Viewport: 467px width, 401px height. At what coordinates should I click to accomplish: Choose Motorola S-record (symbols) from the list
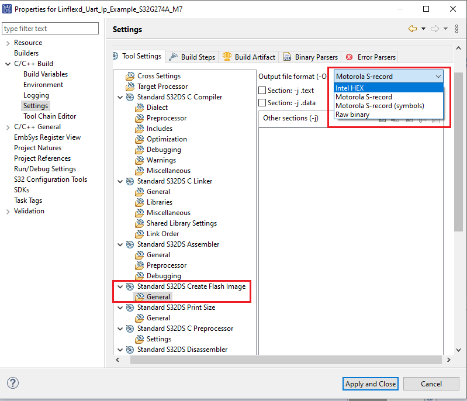pos(389,106)
